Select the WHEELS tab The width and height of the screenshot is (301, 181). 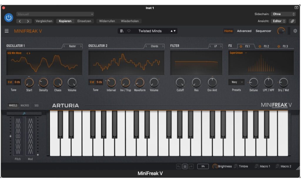coord(13,106)
